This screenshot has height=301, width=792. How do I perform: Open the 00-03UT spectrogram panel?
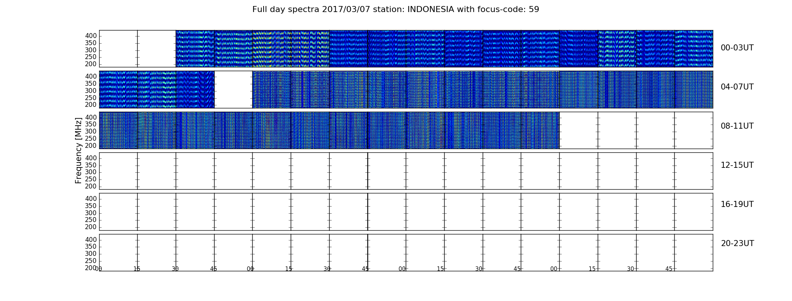click(406, 49)
